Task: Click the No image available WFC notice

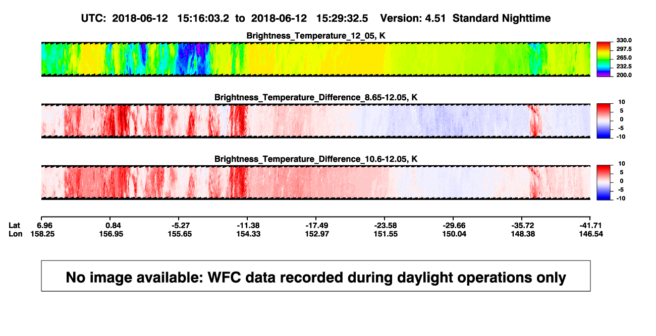Action: pyautogui.click(x=316, y=277)
